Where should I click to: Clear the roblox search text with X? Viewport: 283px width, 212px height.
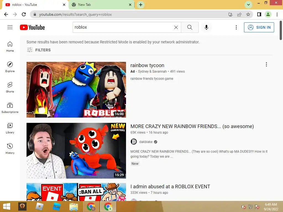(176, 27)
